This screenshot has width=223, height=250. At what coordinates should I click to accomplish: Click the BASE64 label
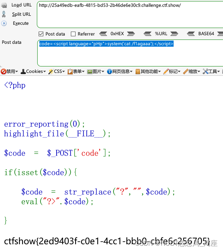206,34
